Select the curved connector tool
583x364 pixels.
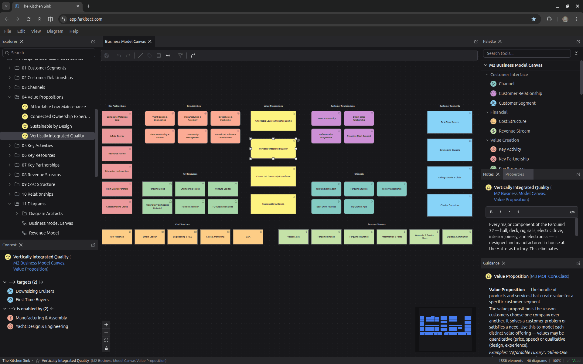[193, 56]
